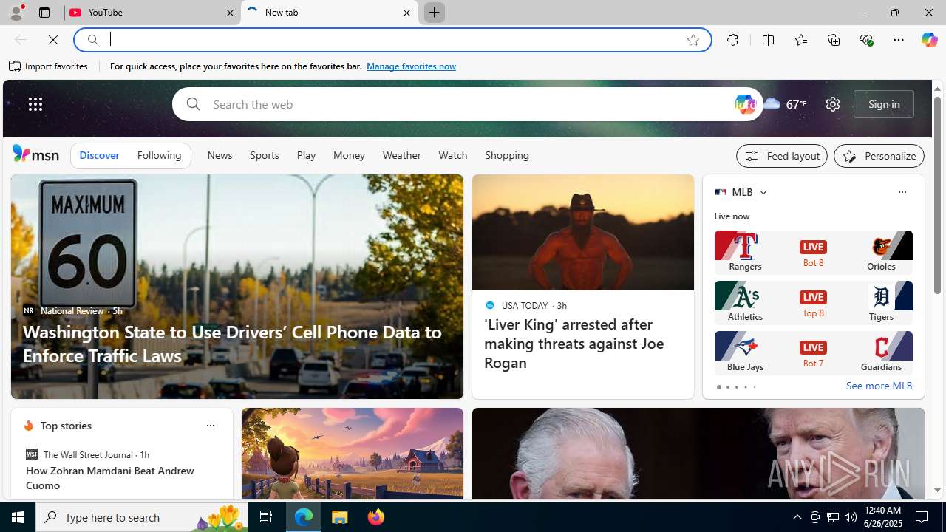Select the Discover feed tab
The width and height of the screenshot is (946, 532).
click(x=99, y=155)
